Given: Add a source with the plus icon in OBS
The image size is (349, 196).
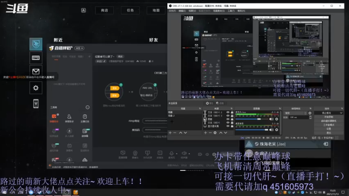Looking at the screenshot, I should pyautogui.click(x=205, y=133).
